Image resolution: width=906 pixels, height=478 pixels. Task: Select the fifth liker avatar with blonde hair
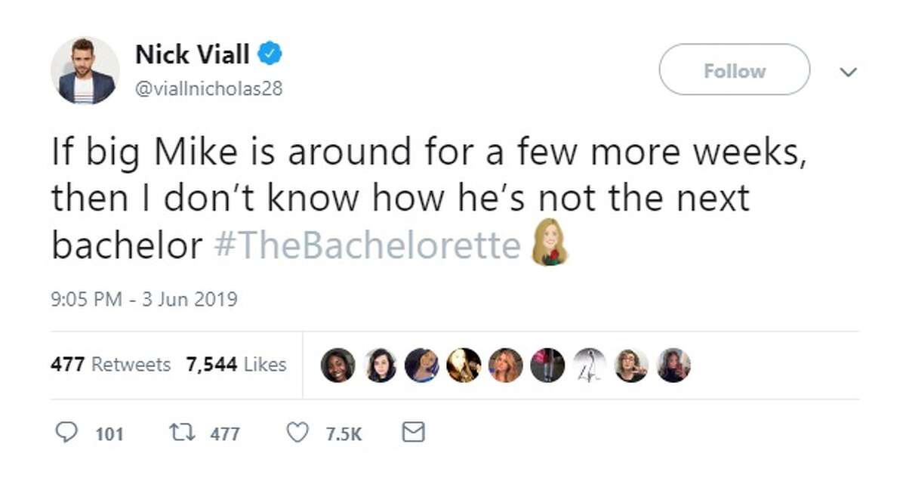pyautogui.click(x=505, y=365)
